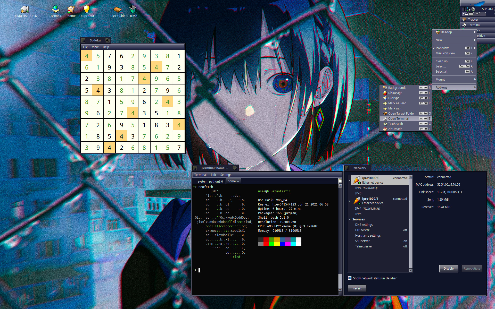Open the Sudoku View menu
The height and width of the screenshot is (309, 495).
(95, 47)
